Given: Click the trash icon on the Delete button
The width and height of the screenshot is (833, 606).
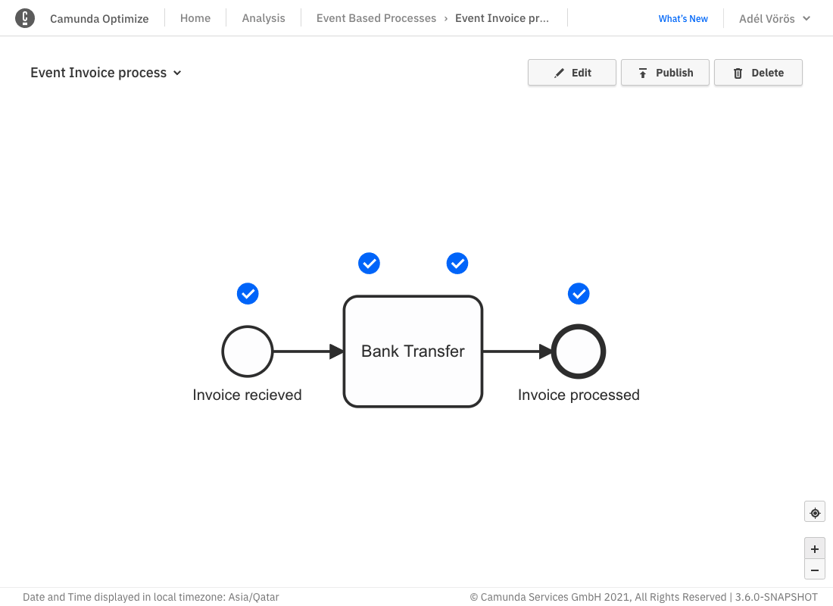Looking at the screenshot, I should [738, 72].
